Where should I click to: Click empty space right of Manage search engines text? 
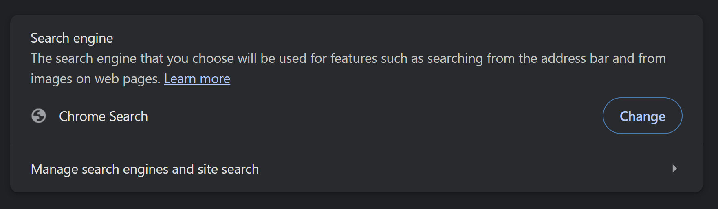tap(448, 169)
